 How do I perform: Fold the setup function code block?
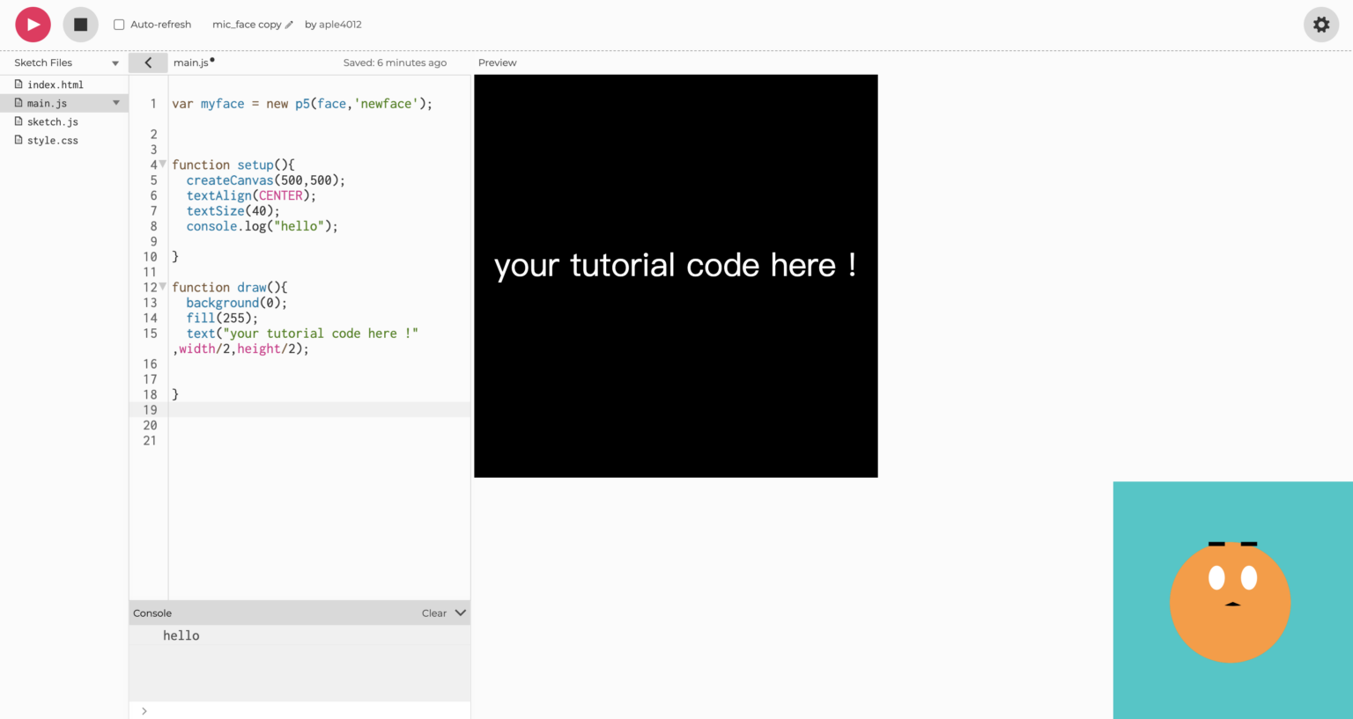(x=162, y=164)
